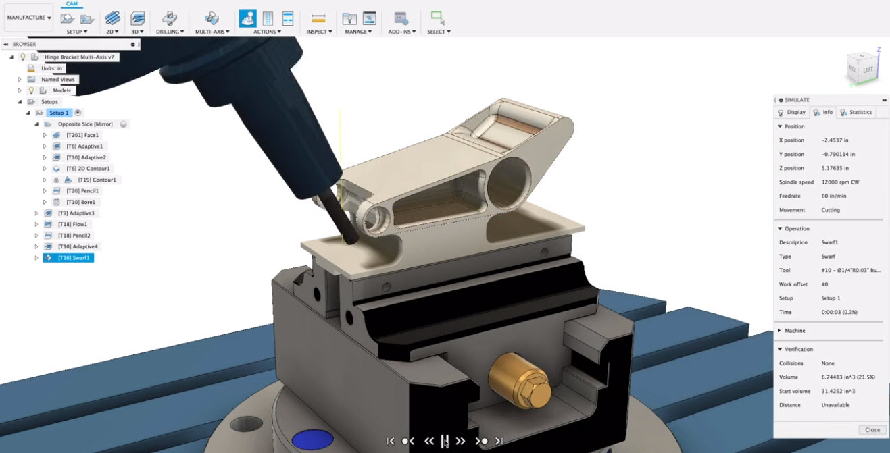Open the SELECT dropdown menu

[439, 32]
